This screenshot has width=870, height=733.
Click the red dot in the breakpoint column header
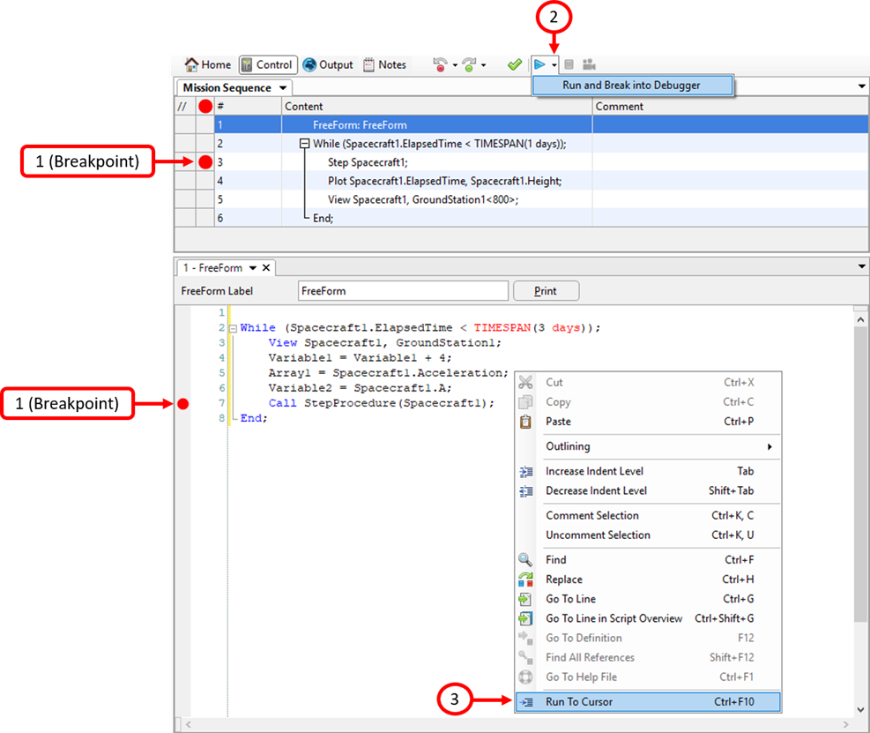204,106
